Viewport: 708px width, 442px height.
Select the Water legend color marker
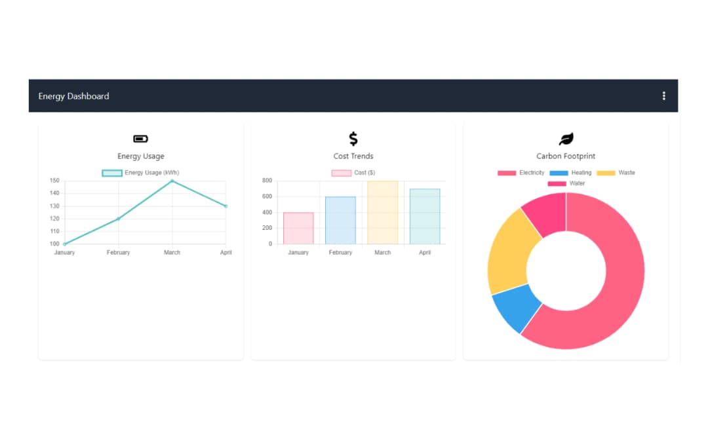tap(557, 183)
